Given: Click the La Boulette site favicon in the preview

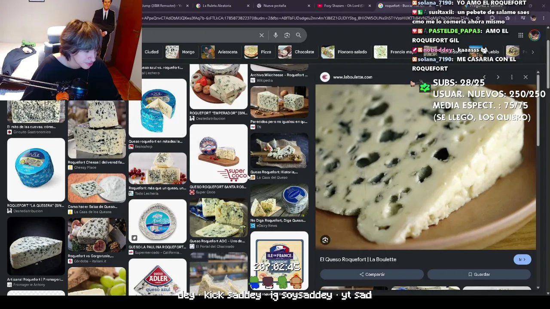Looking at the screenshot, I should pos(325,77).
